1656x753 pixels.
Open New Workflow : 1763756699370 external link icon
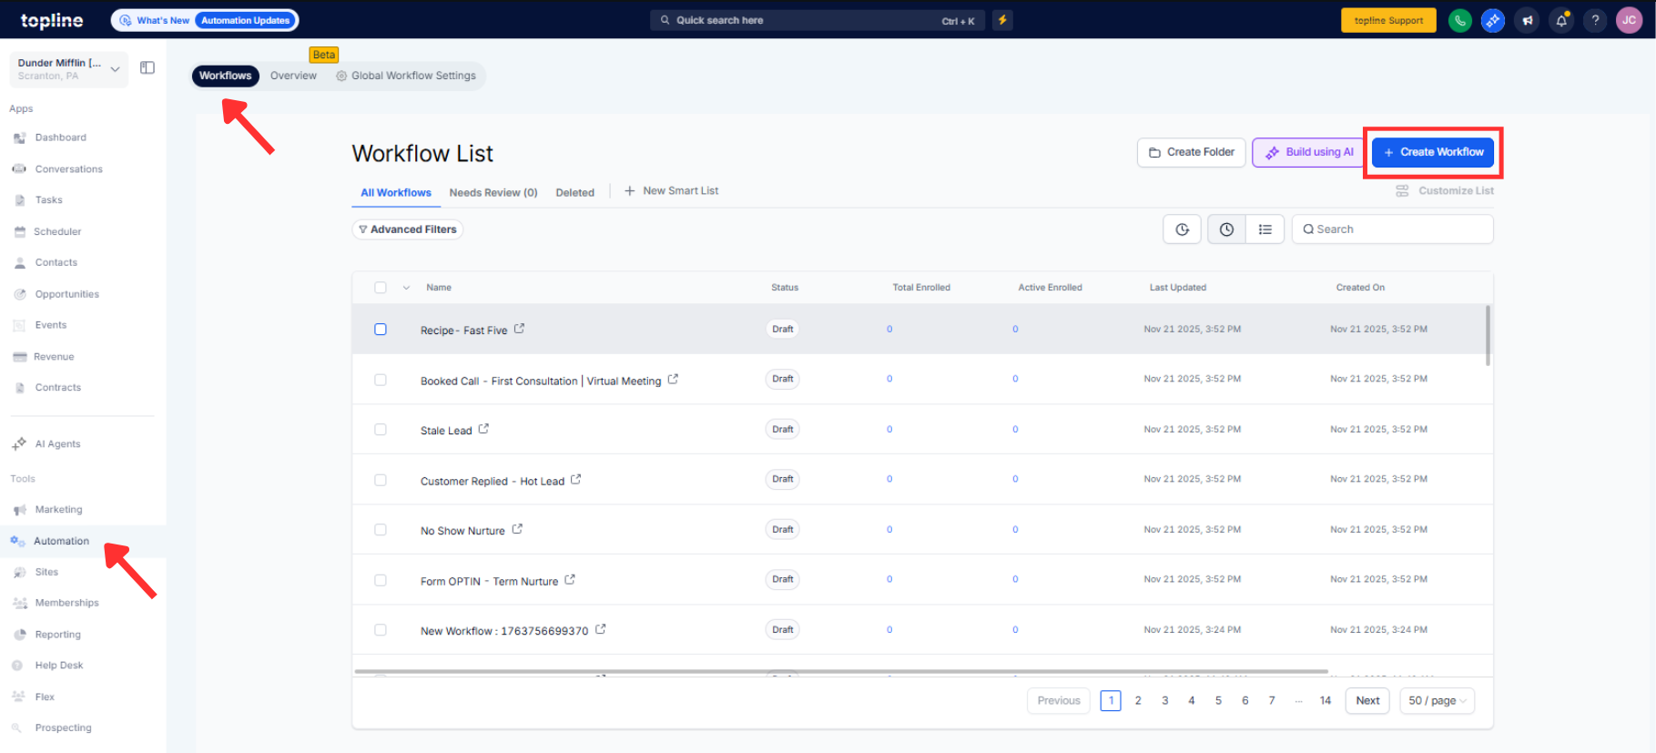coord(601,629)
